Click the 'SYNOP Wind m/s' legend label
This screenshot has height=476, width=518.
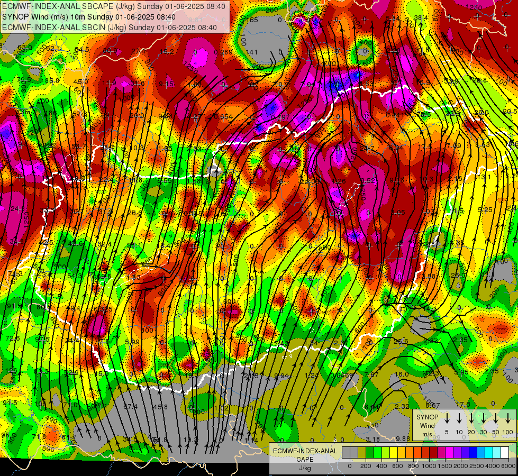pyautogui.click(x=427, y=425)
